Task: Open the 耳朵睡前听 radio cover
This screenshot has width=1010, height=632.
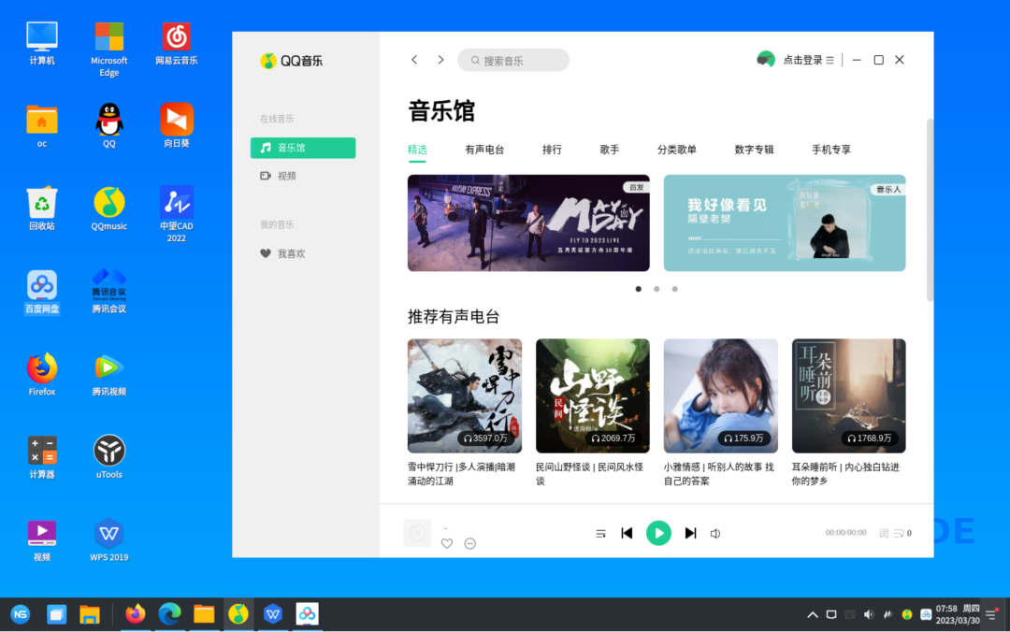Action: click(x=848, y=395)
